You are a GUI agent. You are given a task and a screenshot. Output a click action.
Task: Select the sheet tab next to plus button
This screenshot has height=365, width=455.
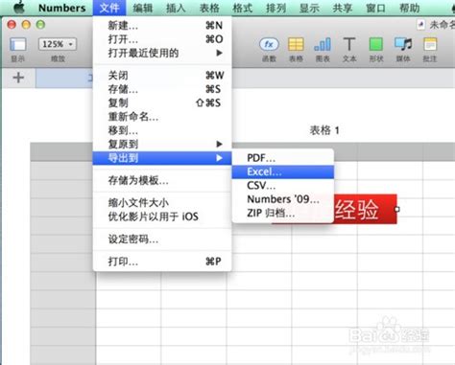coord(64,78)
